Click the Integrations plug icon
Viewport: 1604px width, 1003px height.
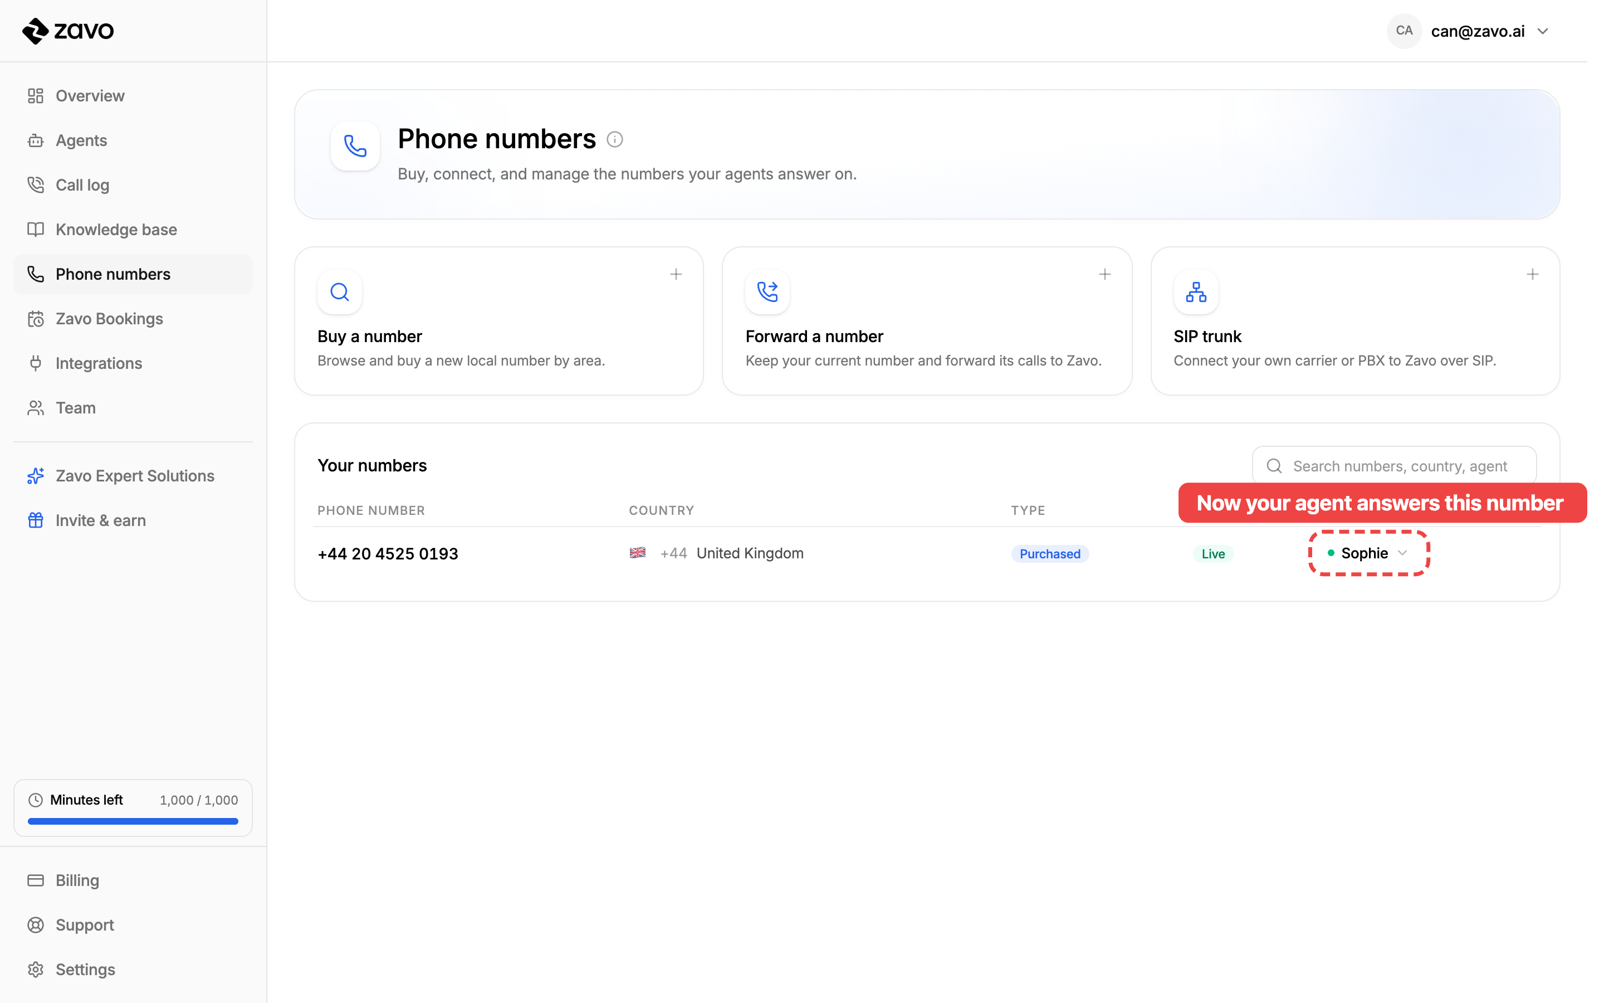click(36, 363)
